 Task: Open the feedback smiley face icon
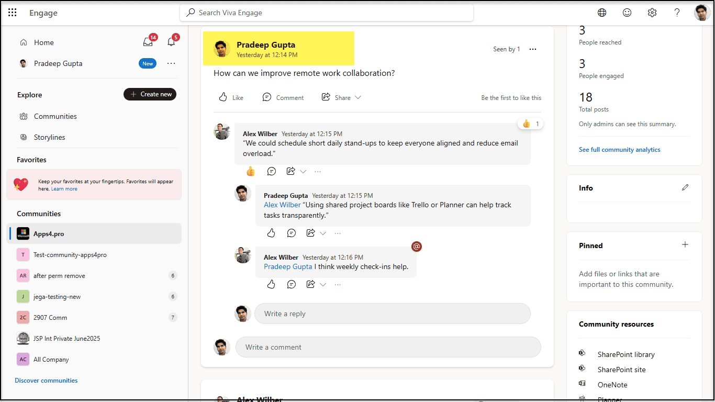627,13
